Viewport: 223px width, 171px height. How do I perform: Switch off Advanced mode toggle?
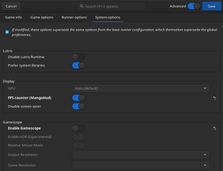point(194,6)
